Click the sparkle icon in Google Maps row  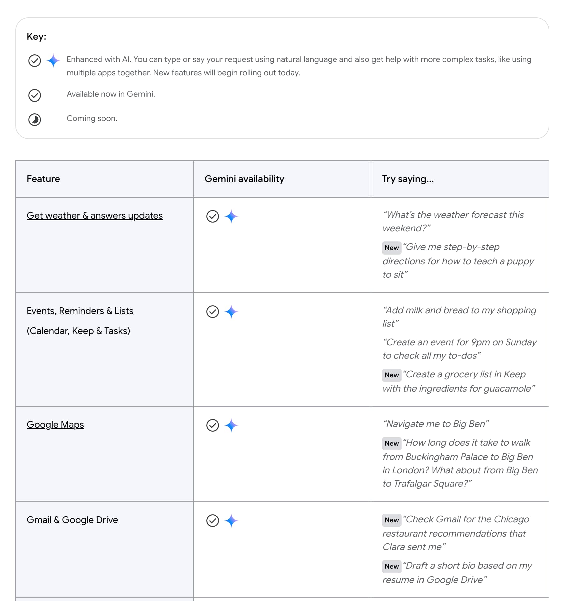click(x=231, y=425)
